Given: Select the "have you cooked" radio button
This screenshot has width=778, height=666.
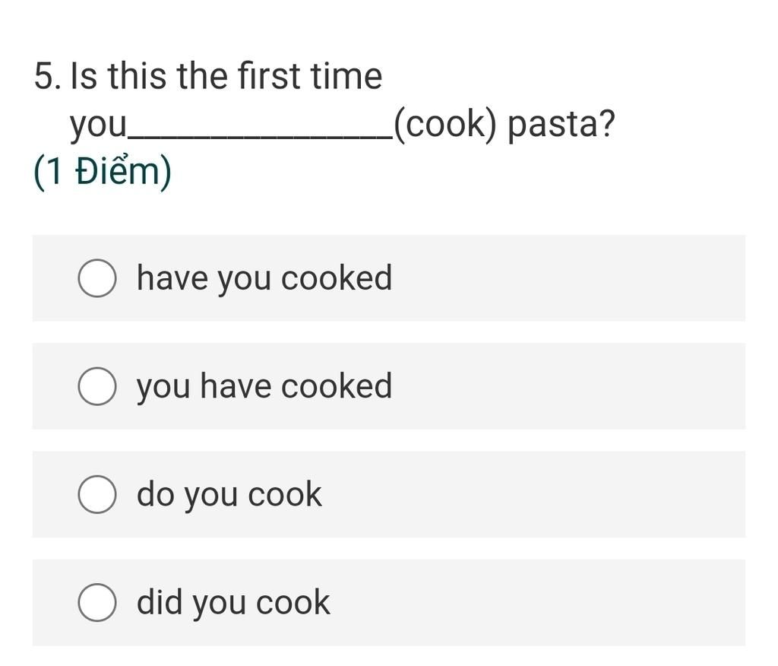Looking at the screenshot, I should (97, 278).
